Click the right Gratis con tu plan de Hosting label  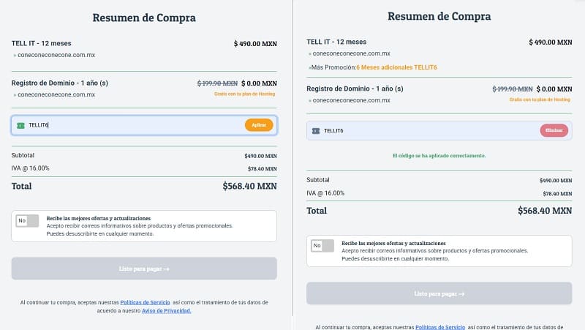(x=540, y=100)
